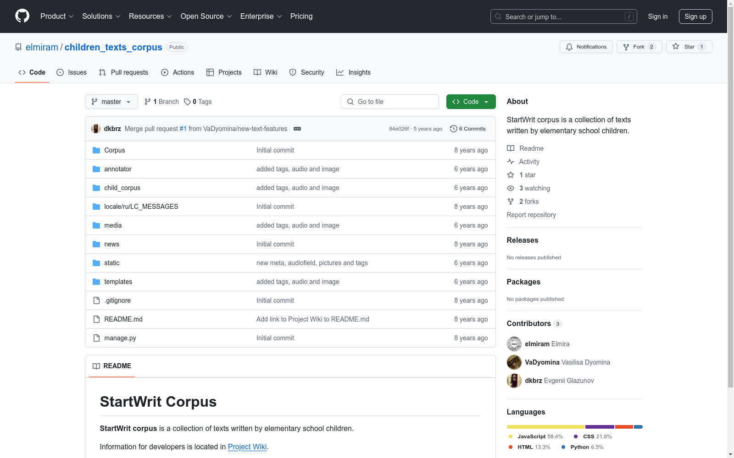Open commit hash 84e026f
This screenshot has height=458, width=734.
click(x=399, y=129)
